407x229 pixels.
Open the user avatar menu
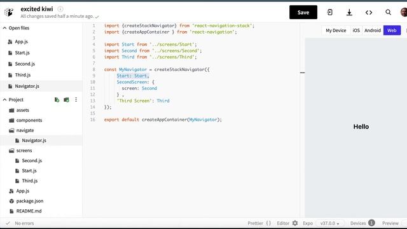[404, 12]
